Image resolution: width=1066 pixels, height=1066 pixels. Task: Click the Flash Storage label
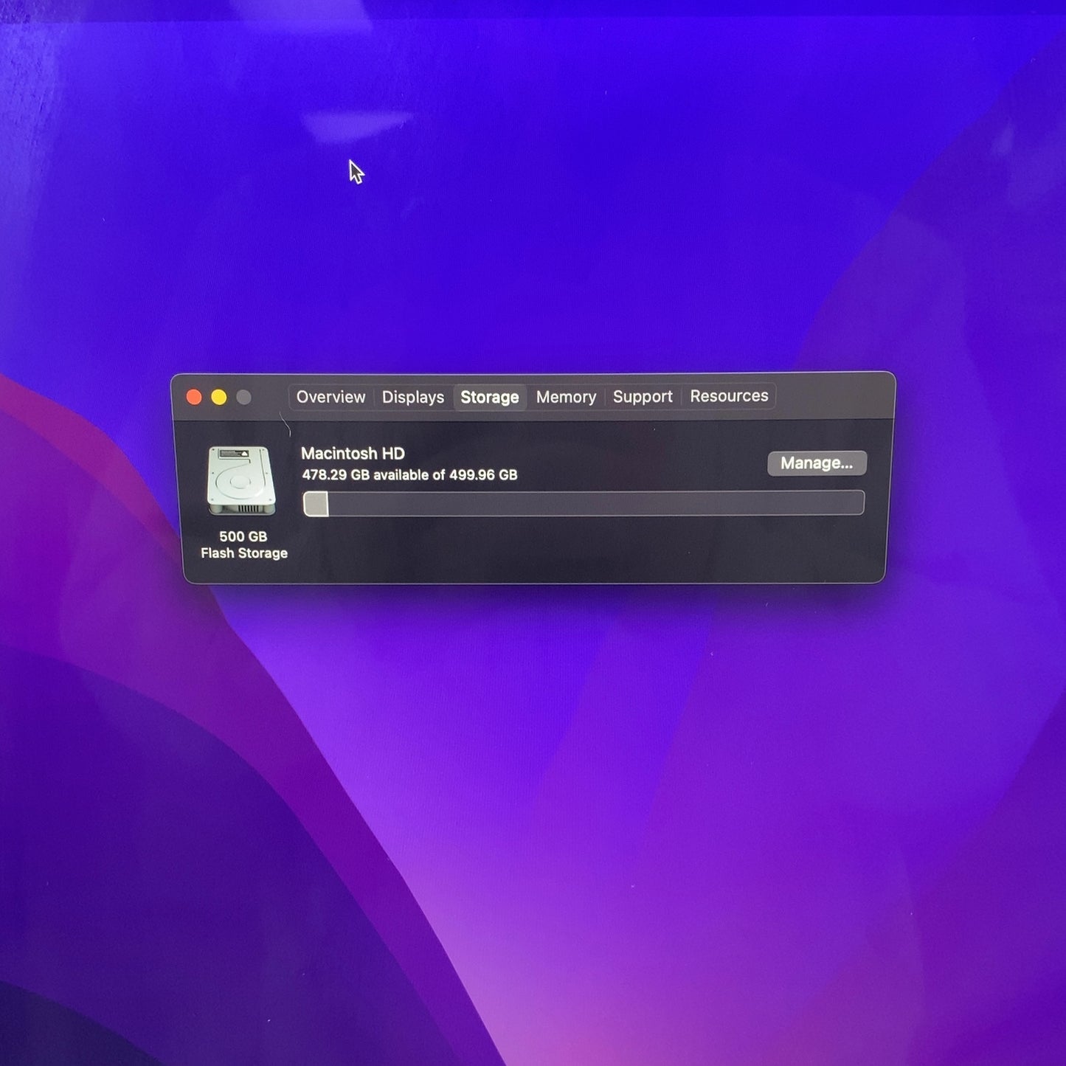(x=244, y=553)
